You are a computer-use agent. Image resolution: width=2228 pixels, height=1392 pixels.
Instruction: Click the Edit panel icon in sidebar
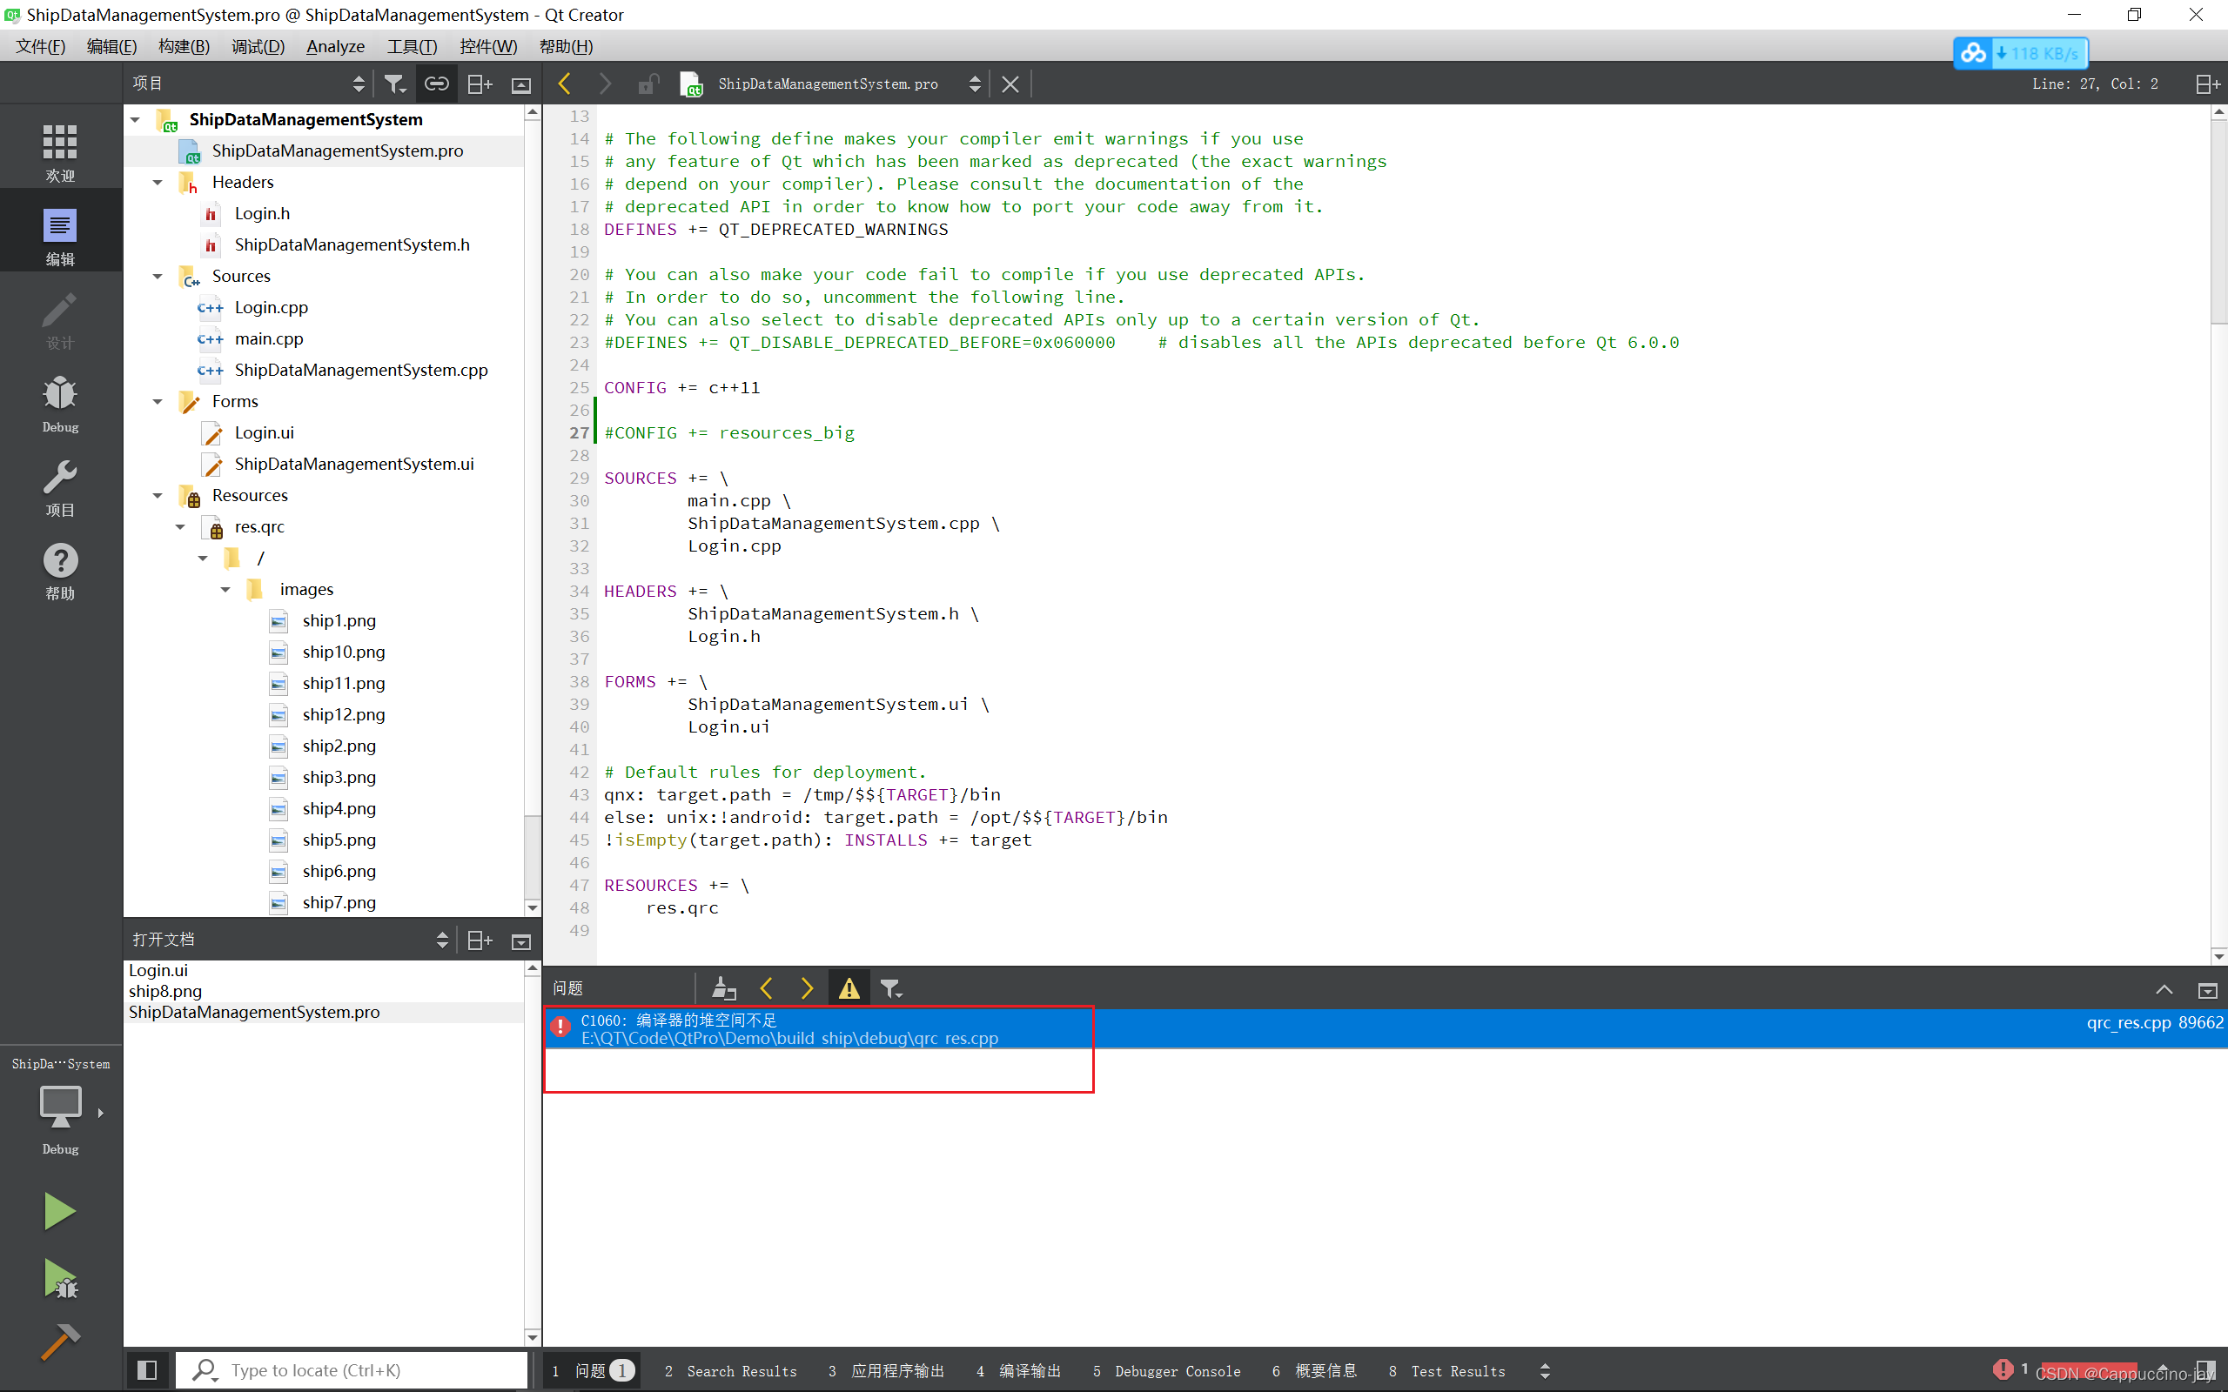click(x=59, y=224)
